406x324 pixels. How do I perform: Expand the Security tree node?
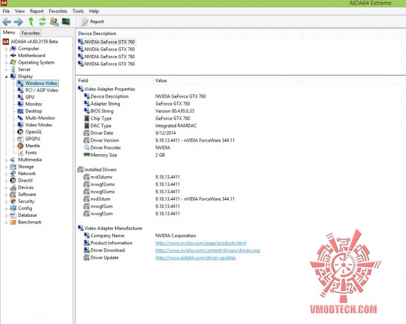[6, 202]
